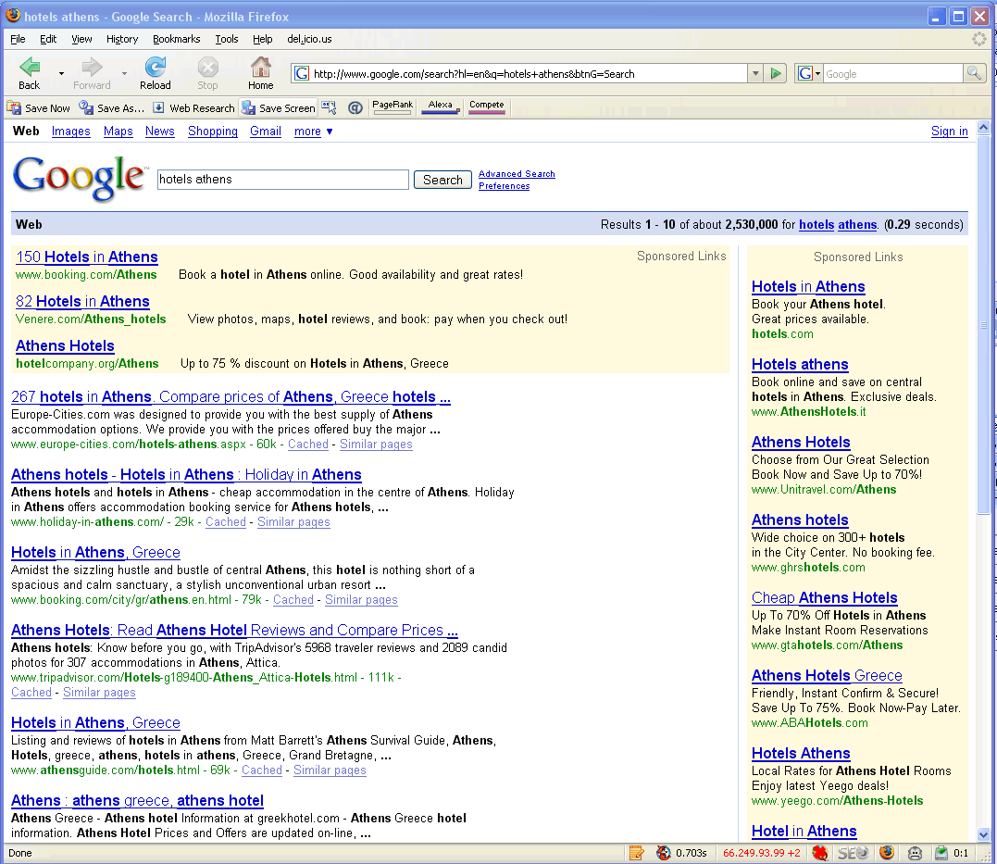Open the Forward history dropdown arrow

[124, 74]
